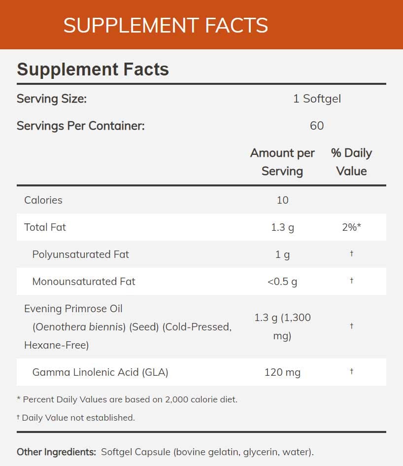
Task: Select the Polyunsaturated Fat row label
Action: coord(80,254)
